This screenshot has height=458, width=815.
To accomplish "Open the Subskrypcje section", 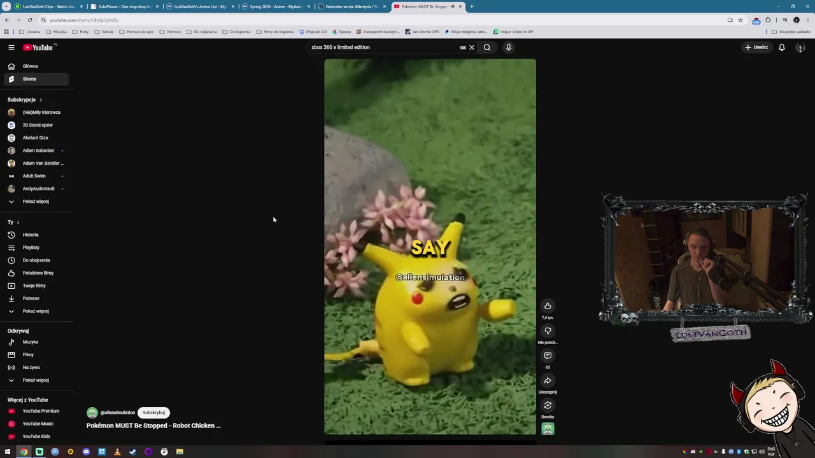I will tap(25, 100).
